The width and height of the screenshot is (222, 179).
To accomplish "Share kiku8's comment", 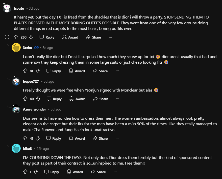I will [98, 172].
